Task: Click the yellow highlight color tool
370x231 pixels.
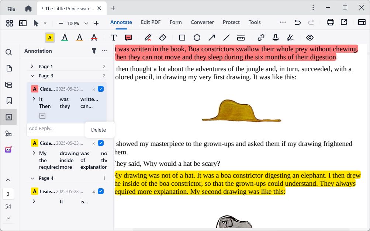Action: 50,38
